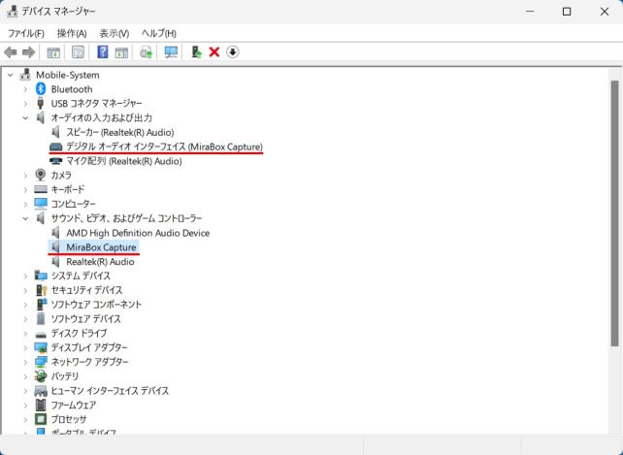
Task: Select the Bluetooth category icon
Action: click(41, 89)
